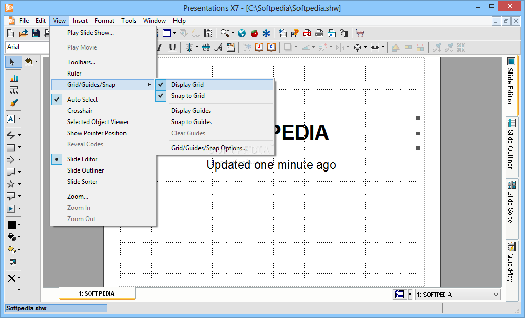The image size is (525, 318).
Task: Select the callout shapes tool
Action: (x=11, y=196)
